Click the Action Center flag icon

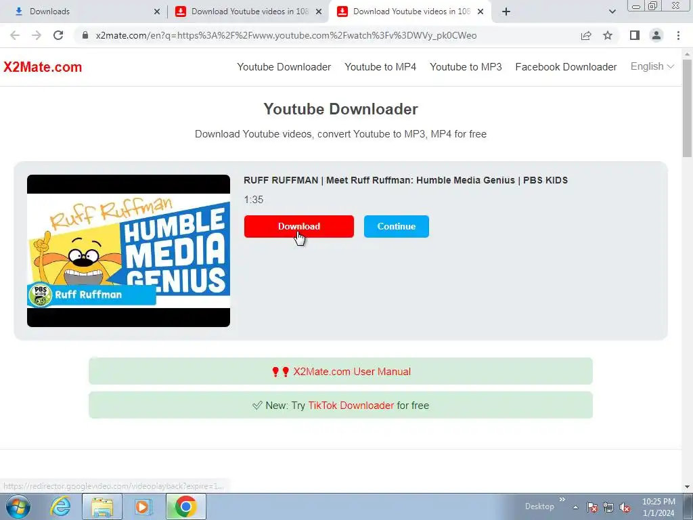(x=592, y=507)
